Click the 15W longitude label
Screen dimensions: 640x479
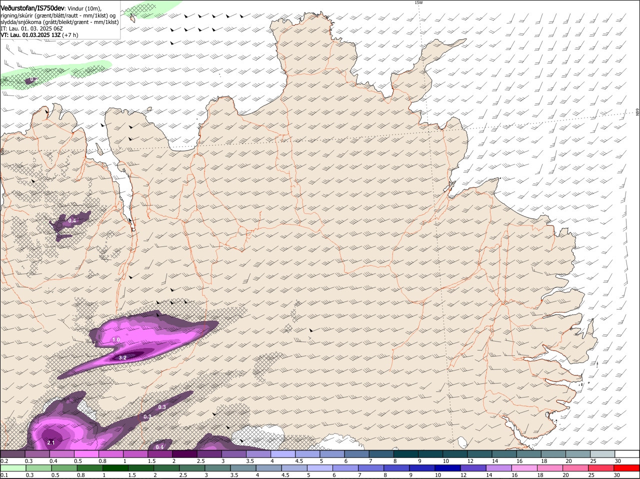pyautogui.click(x=418, y=2)
